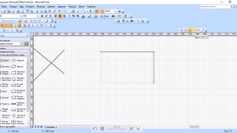Expand the shape search dropdown

click(21, 44)
